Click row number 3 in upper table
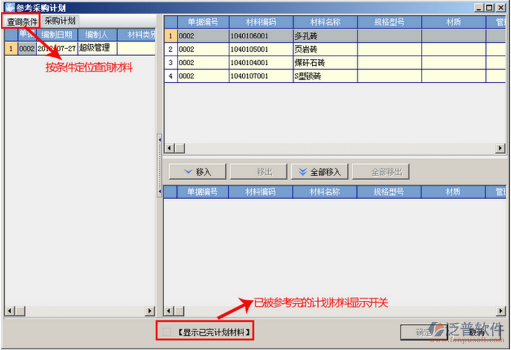The width and height of the screenshot is (511, 350). click(171, 63)
